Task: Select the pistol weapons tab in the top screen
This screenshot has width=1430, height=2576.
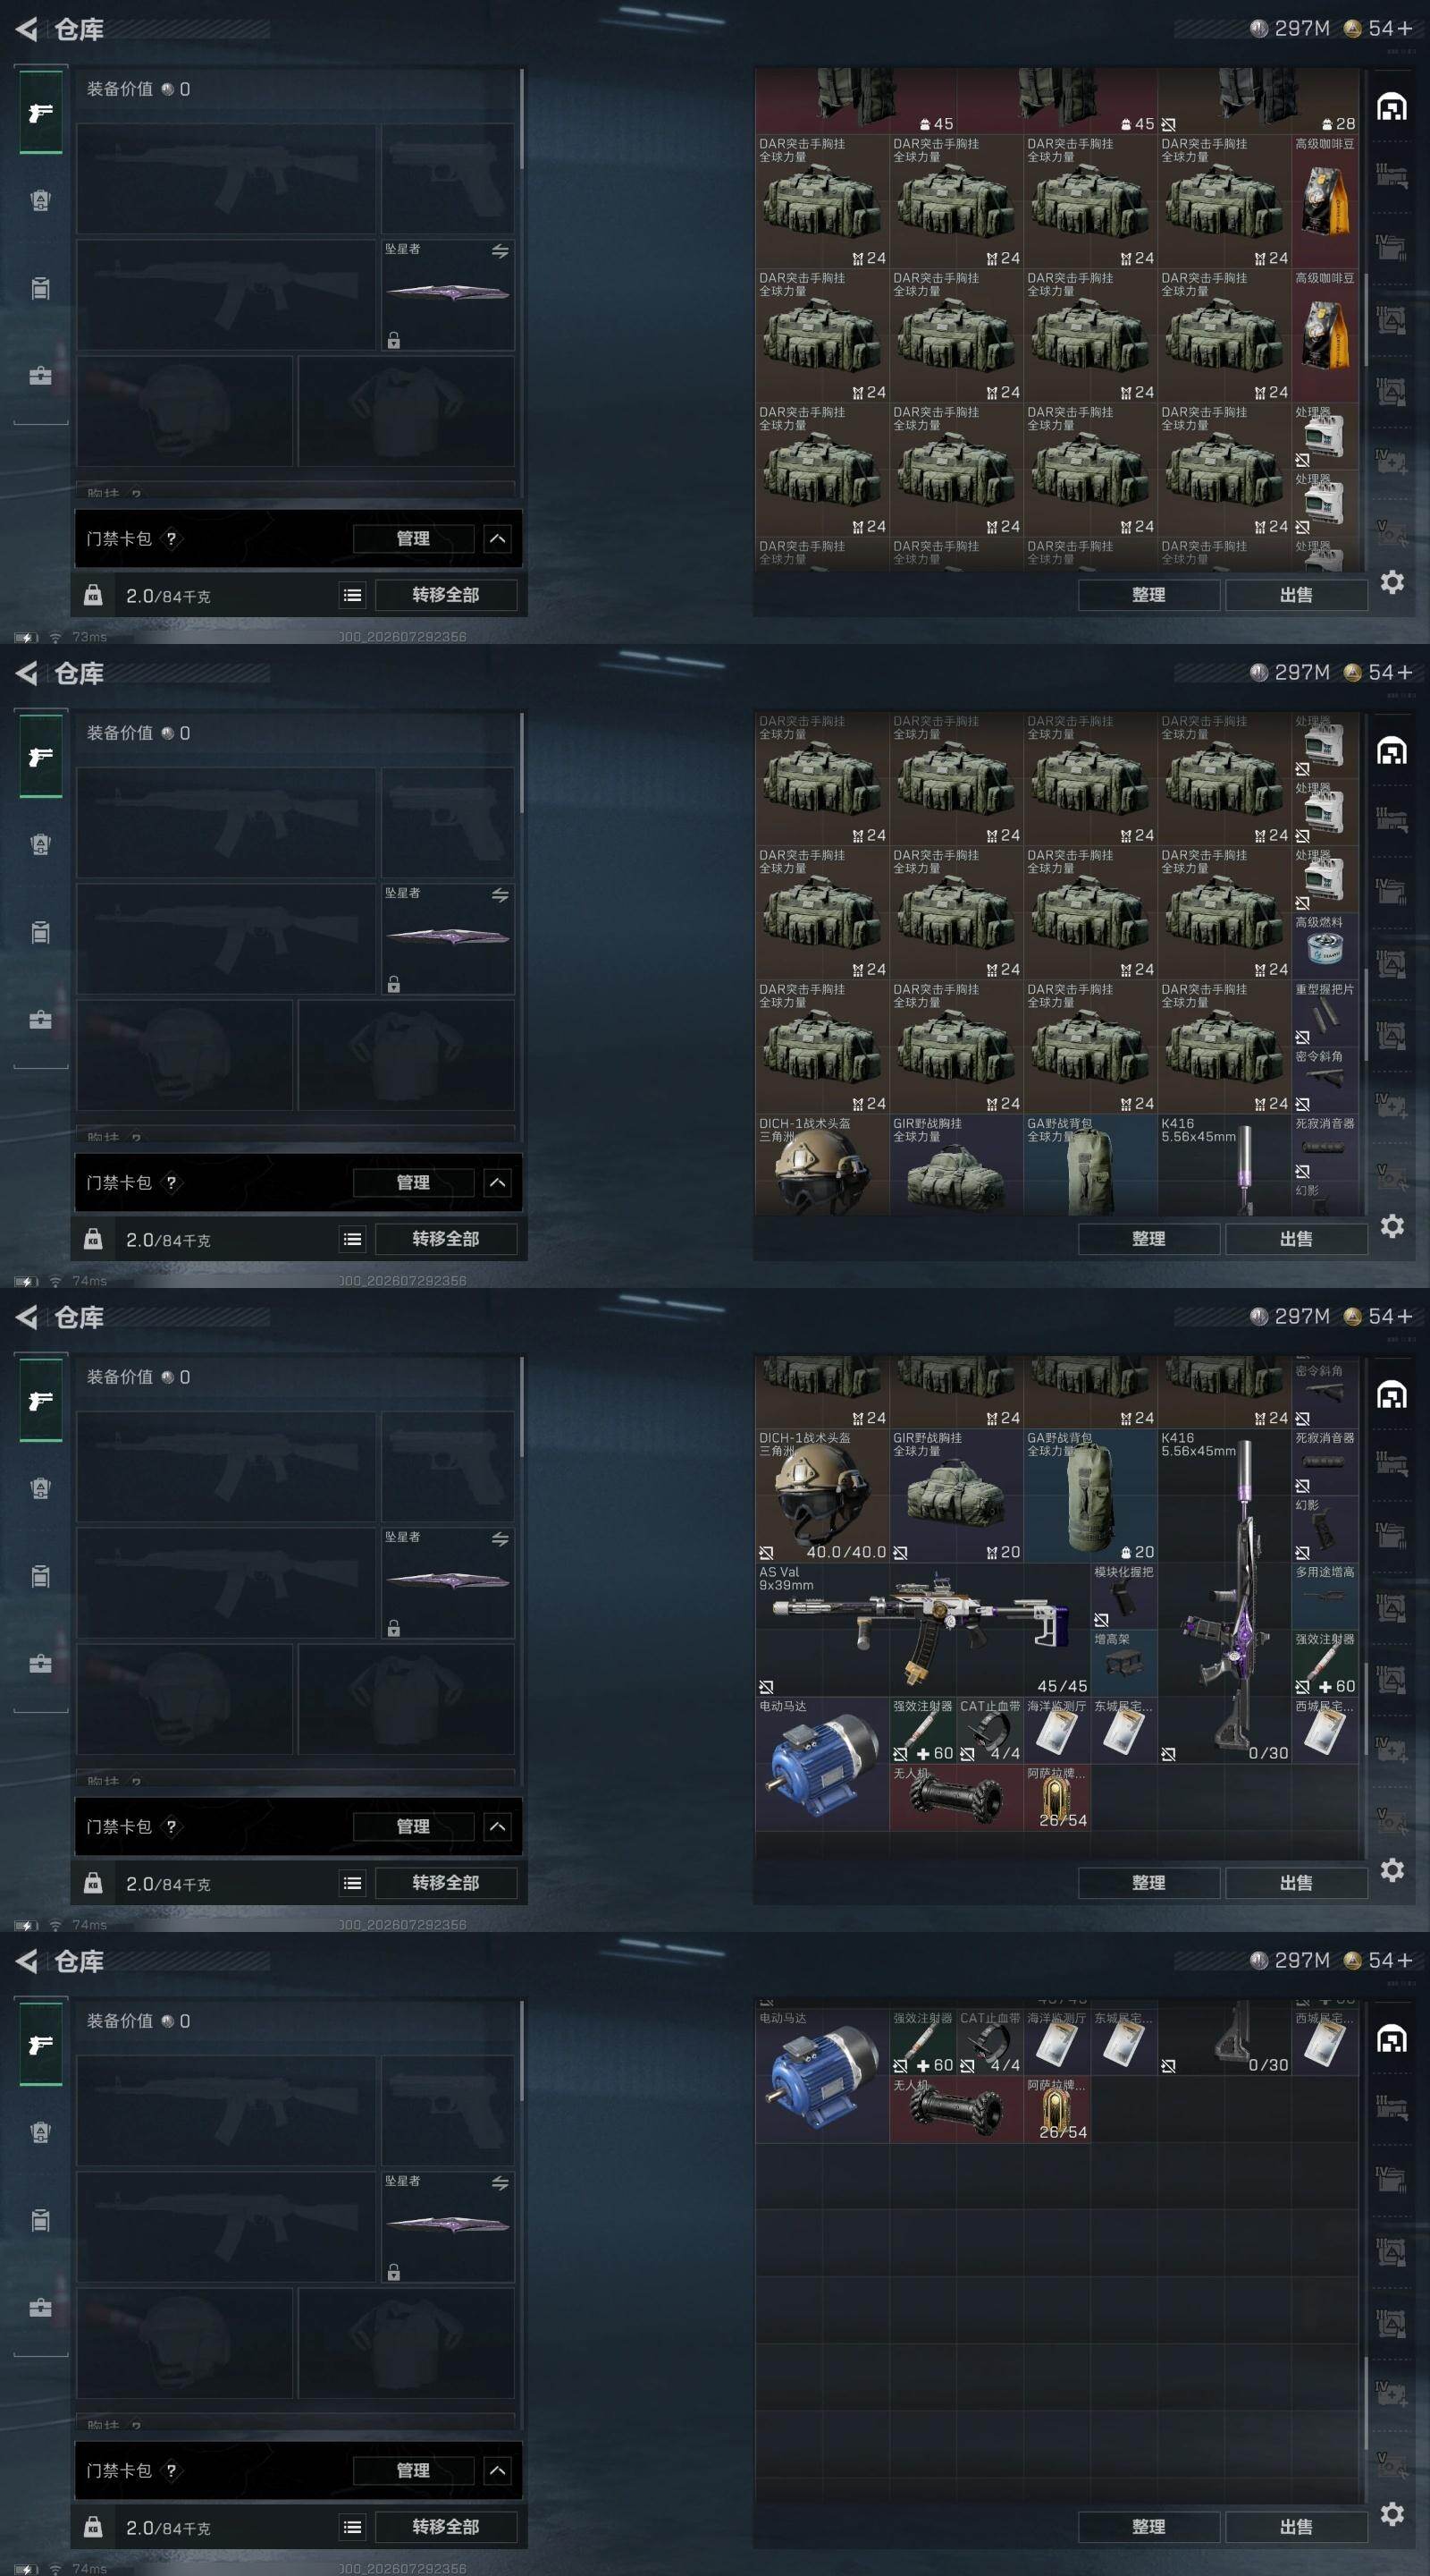Action: point(41,113)
